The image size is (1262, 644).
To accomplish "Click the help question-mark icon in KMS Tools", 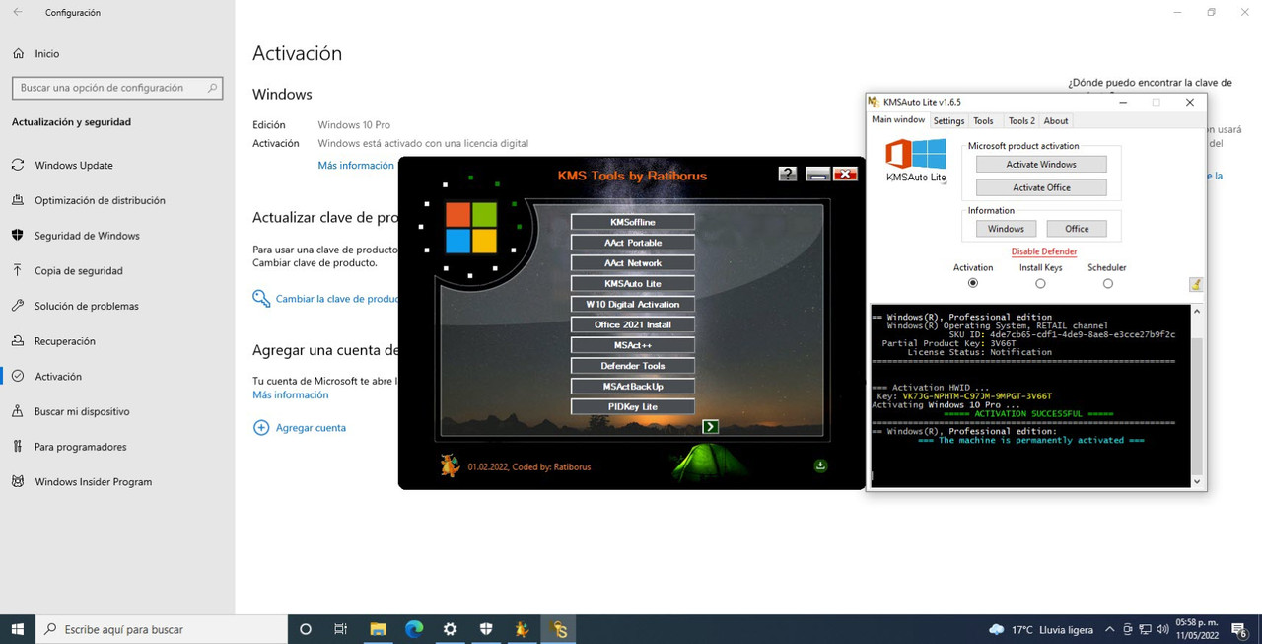I will (787, 175).
